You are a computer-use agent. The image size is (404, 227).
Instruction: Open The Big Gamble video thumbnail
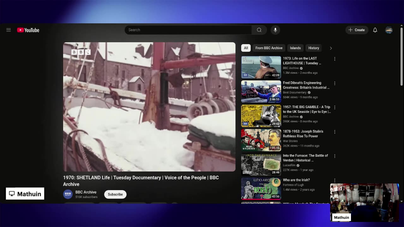coord(261,116)
